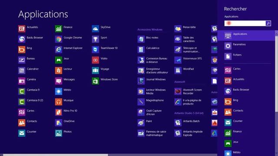Launch WordPad
The image size is (278, 156).
coord(178,71)
